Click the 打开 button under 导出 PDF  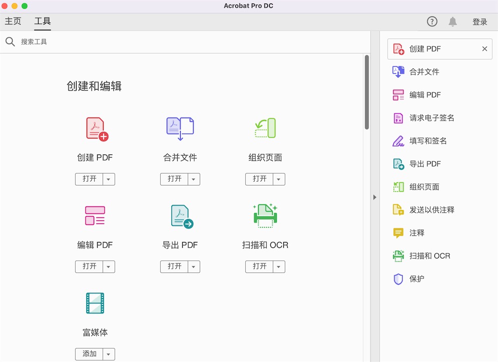(x=174, y=267)
